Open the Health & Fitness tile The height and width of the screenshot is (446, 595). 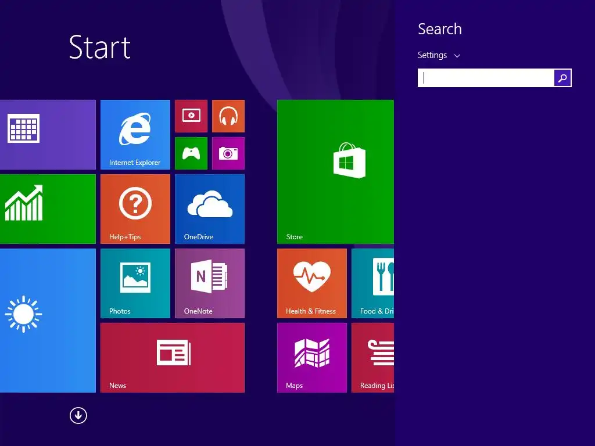(x=312, y=283)
